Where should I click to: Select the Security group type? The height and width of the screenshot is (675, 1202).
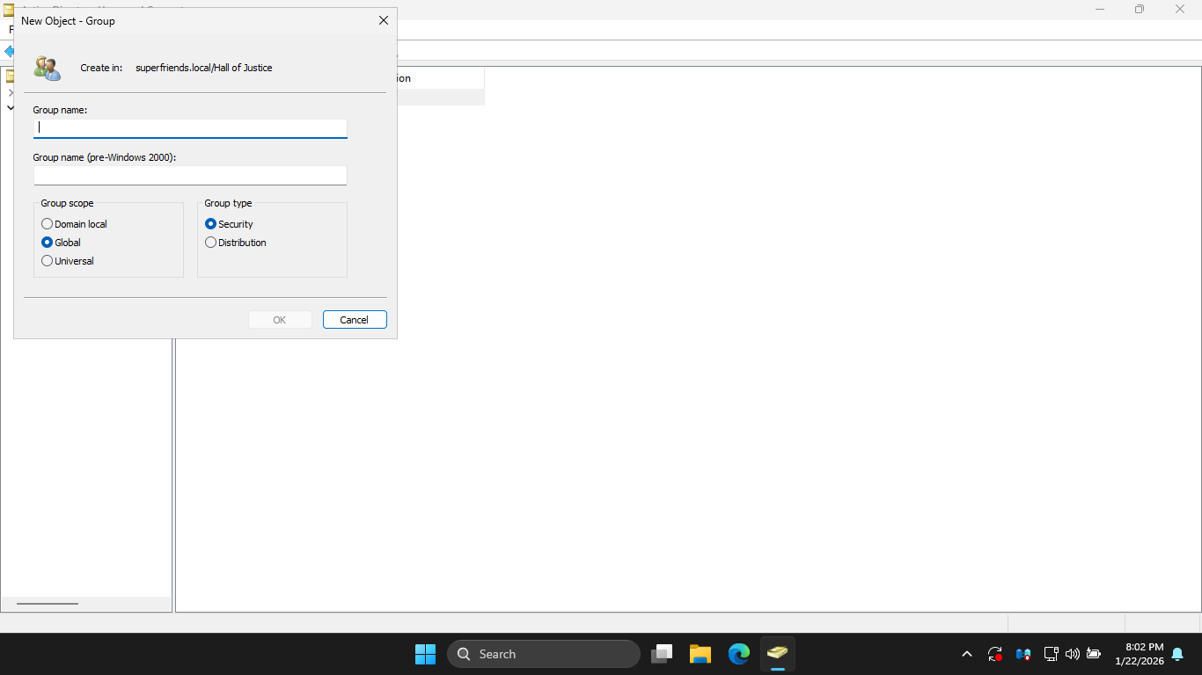(x=211, y=224)
